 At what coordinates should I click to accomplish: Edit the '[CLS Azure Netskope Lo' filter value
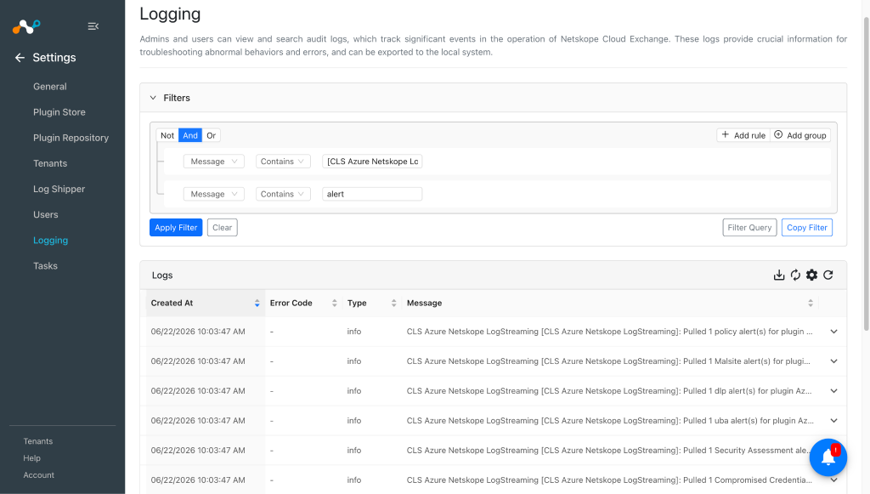pyautogui.click(x=372, y=162)
